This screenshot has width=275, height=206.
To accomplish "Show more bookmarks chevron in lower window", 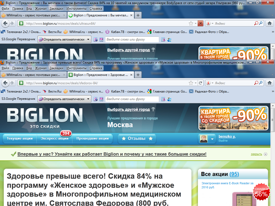I will click(x=273, y=91).
